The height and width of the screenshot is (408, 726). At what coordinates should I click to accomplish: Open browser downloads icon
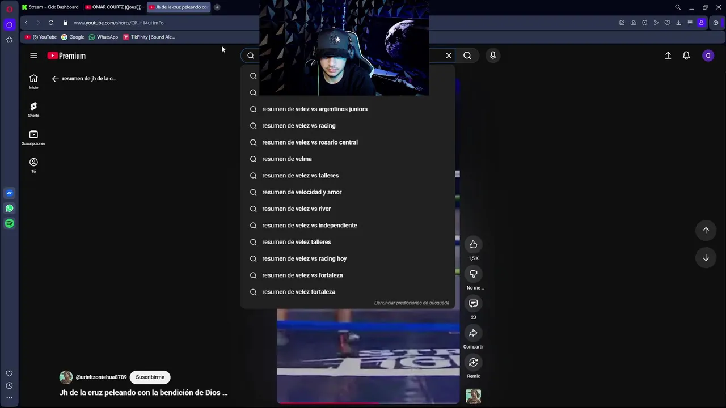679,23
